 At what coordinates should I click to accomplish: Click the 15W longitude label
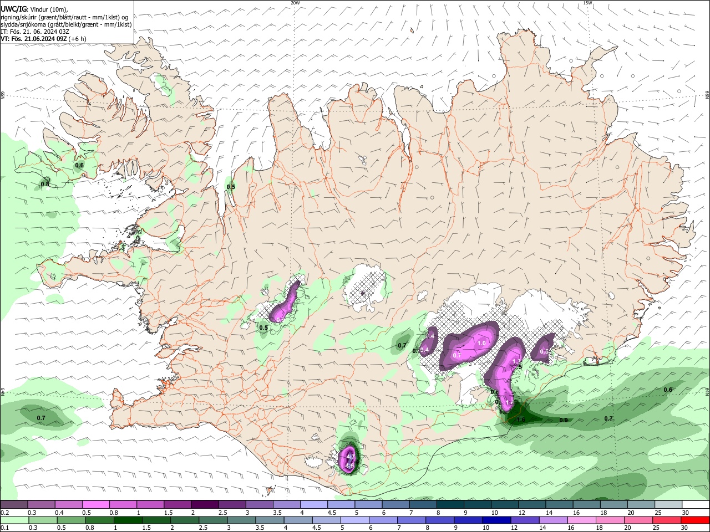pos(587,3)
